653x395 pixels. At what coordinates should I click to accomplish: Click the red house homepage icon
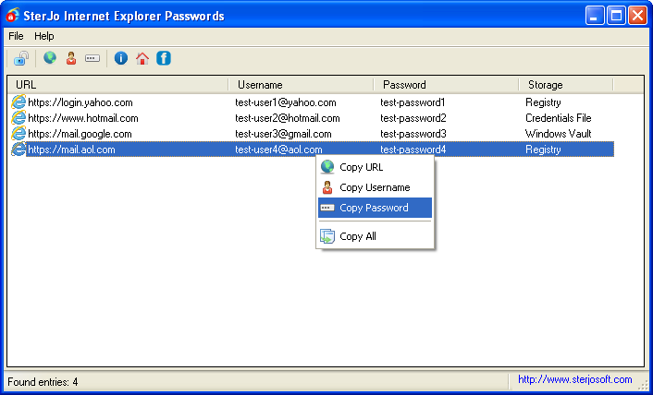[x=142, y=58]
